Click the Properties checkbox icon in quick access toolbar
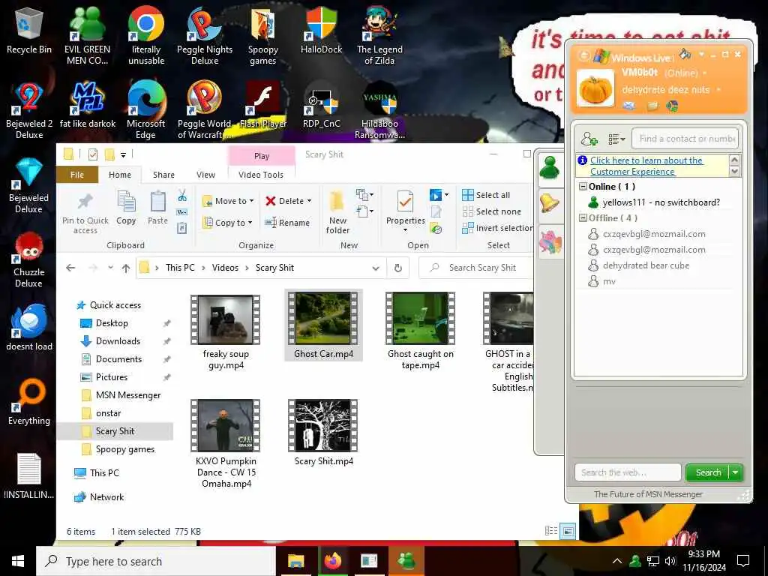 (92, 154)
